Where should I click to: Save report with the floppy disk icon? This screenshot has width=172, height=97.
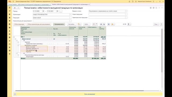tap(109, 24)
